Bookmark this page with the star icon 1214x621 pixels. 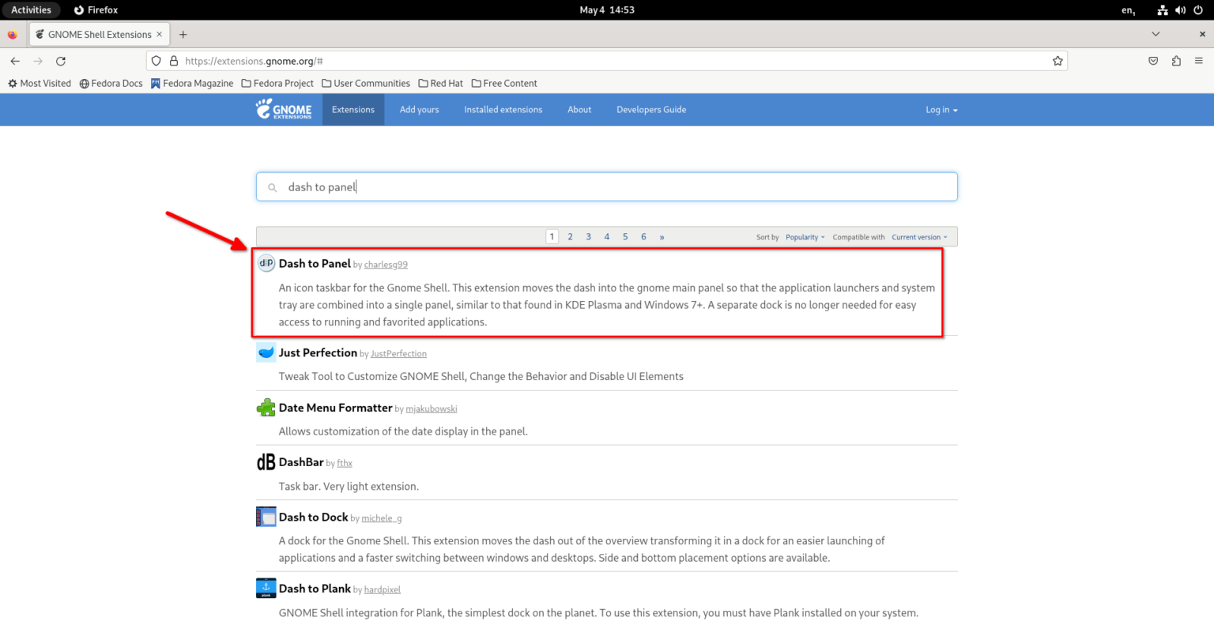coord(1058,61)
